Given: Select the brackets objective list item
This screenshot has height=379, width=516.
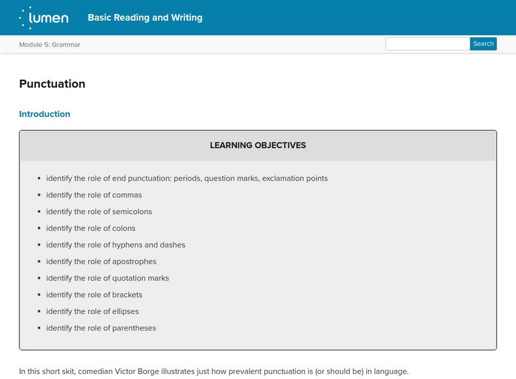Looking at the screenshot, I should tap(94, 295).
